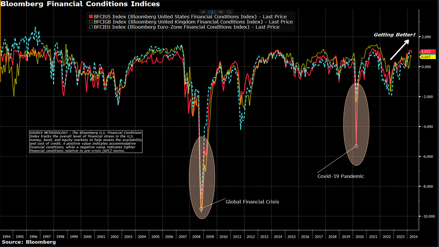Click the 1998 year label on the x-axis

(x=60, y=236)
